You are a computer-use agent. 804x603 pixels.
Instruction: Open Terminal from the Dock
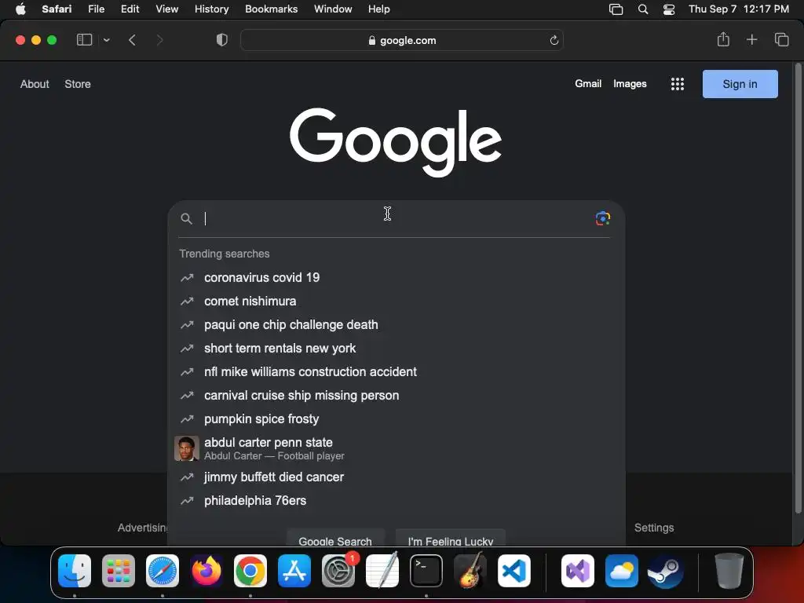pyautogui.click(x=426, y=571)
